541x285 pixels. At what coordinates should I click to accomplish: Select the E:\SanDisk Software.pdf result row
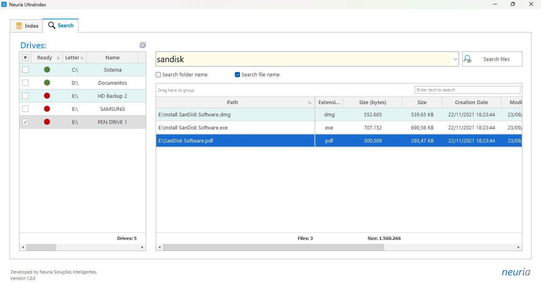tap(235, 141)
